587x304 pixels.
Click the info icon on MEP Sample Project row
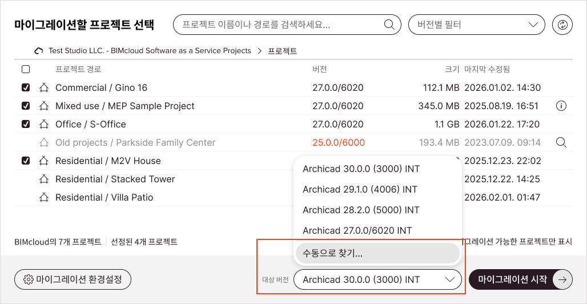point(561,106)
